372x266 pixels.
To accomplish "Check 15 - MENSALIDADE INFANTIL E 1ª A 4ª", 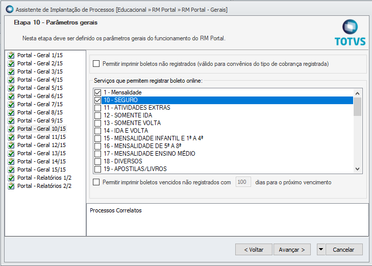I will (x=97, y=138).
